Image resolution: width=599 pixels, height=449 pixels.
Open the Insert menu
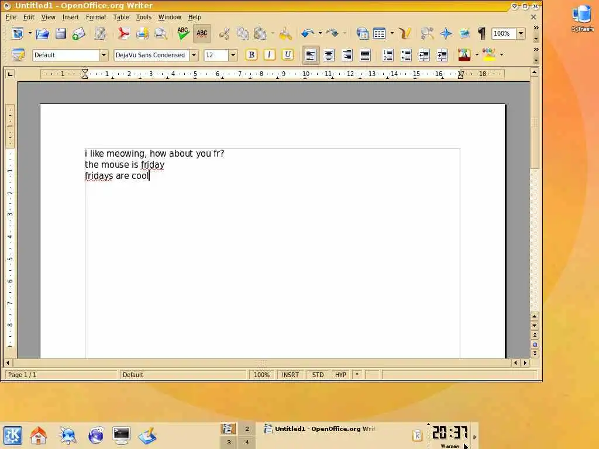(x=70, y=17)
